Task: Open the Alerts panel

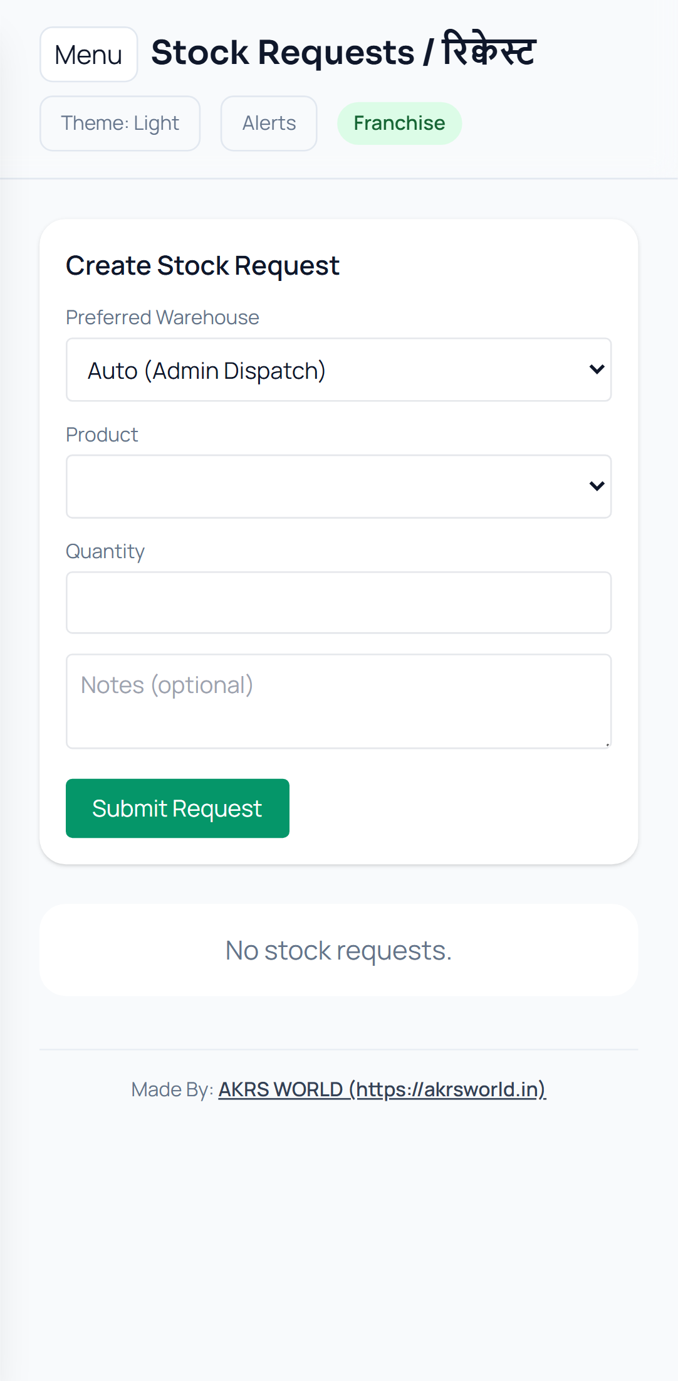Action: click(x=269, y=124)
